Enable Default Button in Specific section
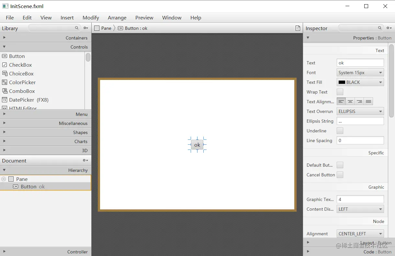 (340, 165)
